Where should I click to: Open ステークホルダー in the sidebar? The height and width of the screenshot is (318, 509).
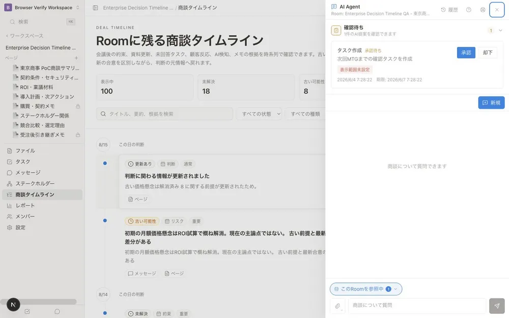42,184
